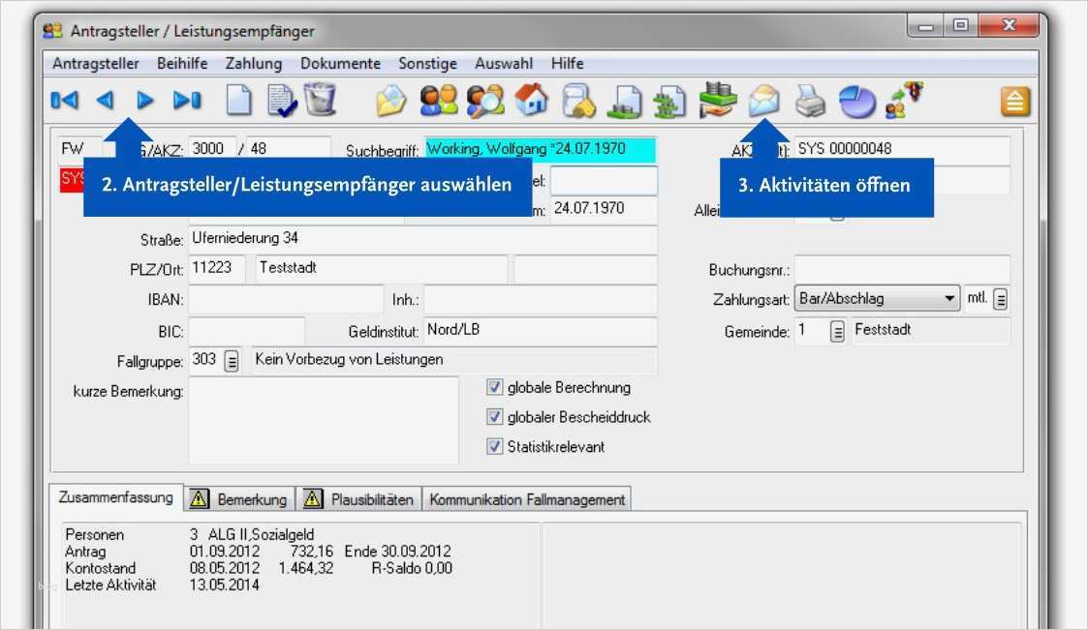Switch to the Bemerkung tab
Screen dimensions: 1088x630
tap(239, 499)
